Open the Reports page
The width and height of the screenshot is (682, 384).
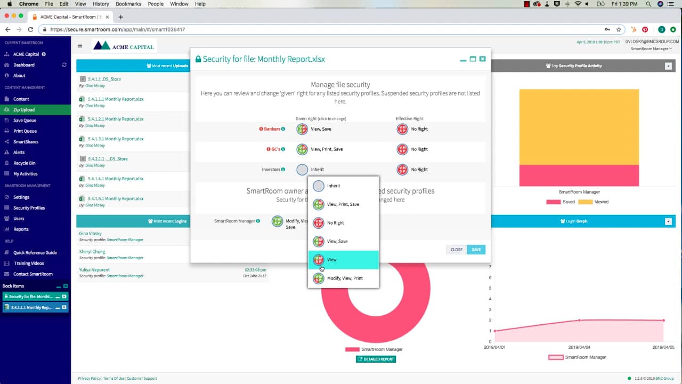tap(21, 229)
